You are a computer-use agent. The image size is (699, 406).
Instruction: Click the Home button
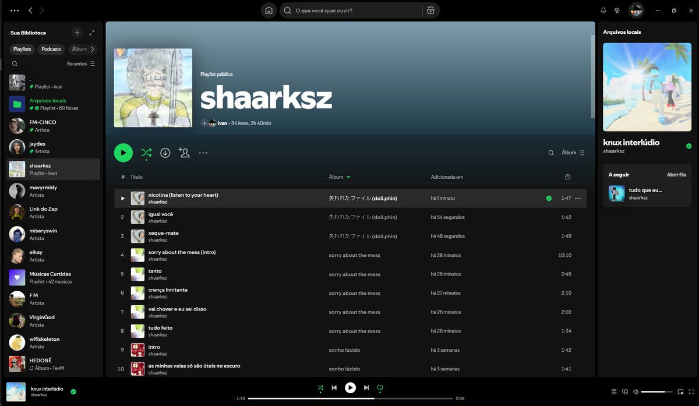[269, 10]
